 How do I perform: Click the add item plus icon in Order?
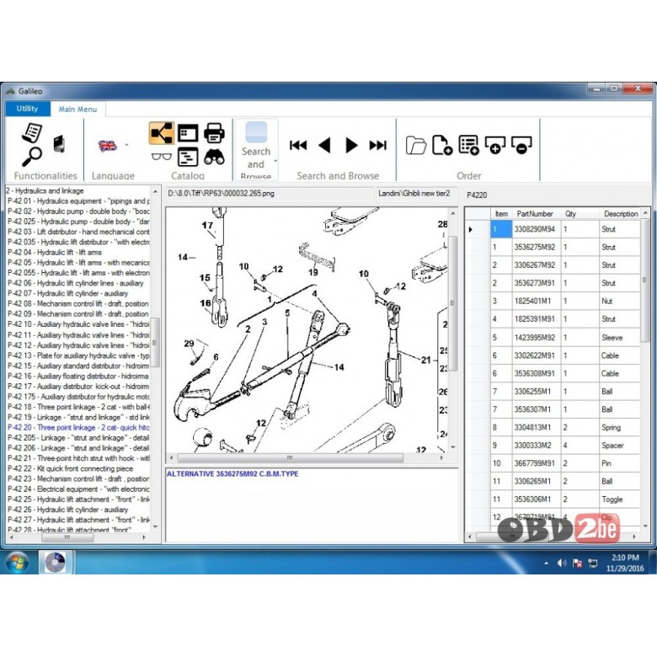tap(494, 145)
